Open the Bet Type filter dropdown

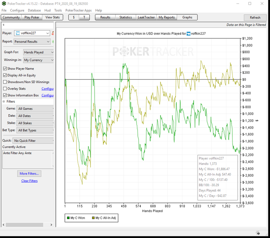pyautogui.click(x=35, y=130)
